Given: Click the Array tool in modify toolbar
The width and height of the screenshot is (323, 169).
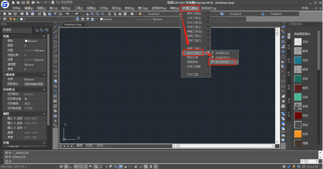Looking at the screenshot, I should pyautogui.click(x=283, y=47).
